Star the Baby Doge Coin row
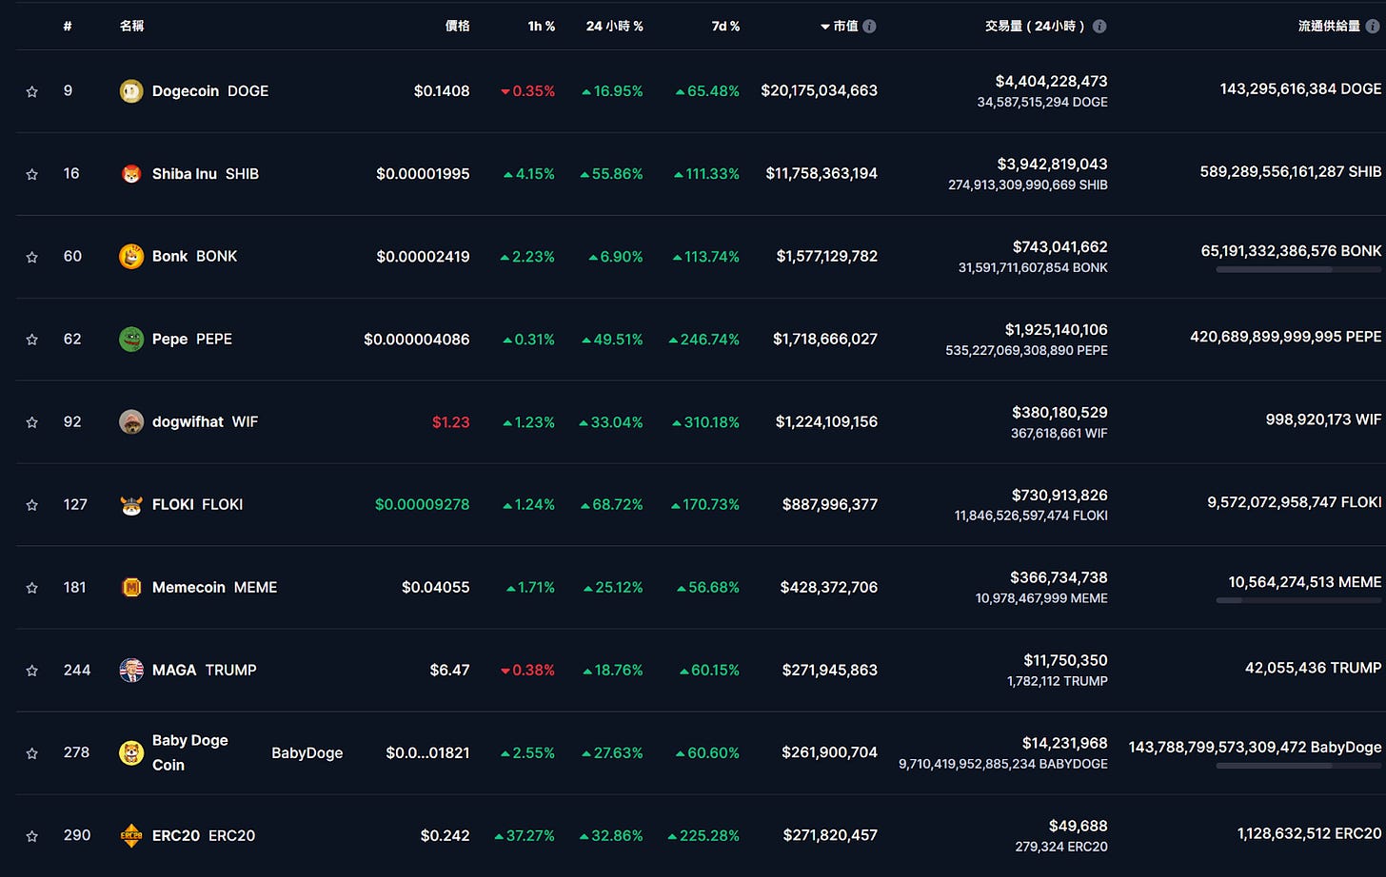 tap(32, 754)
